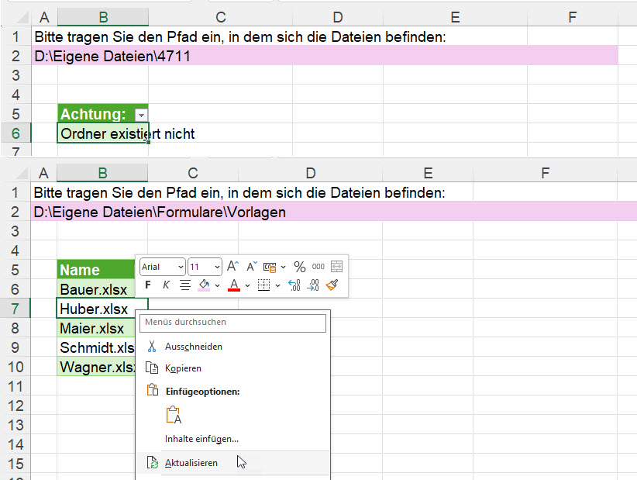This screenshot has width=637, height=480.
Task: Decrease decimal places
Action: (314, 285)
